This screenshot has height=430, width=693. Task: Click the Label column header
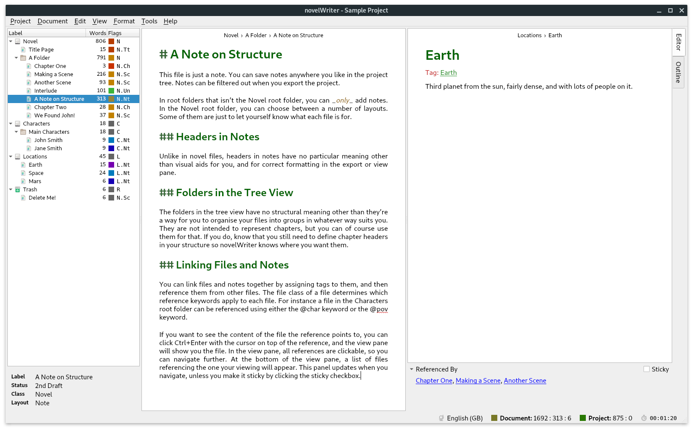47,33
